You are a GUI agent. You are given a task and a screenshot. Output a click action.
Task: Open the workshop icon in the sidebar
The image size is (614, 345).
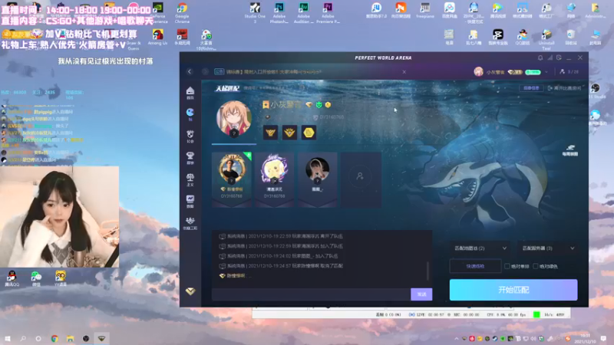pyautogui.click(x=190, y=223)
